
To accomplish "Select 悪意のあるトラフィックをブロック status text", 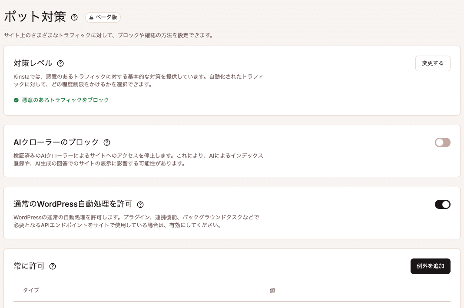I will (x=66, y=100).
